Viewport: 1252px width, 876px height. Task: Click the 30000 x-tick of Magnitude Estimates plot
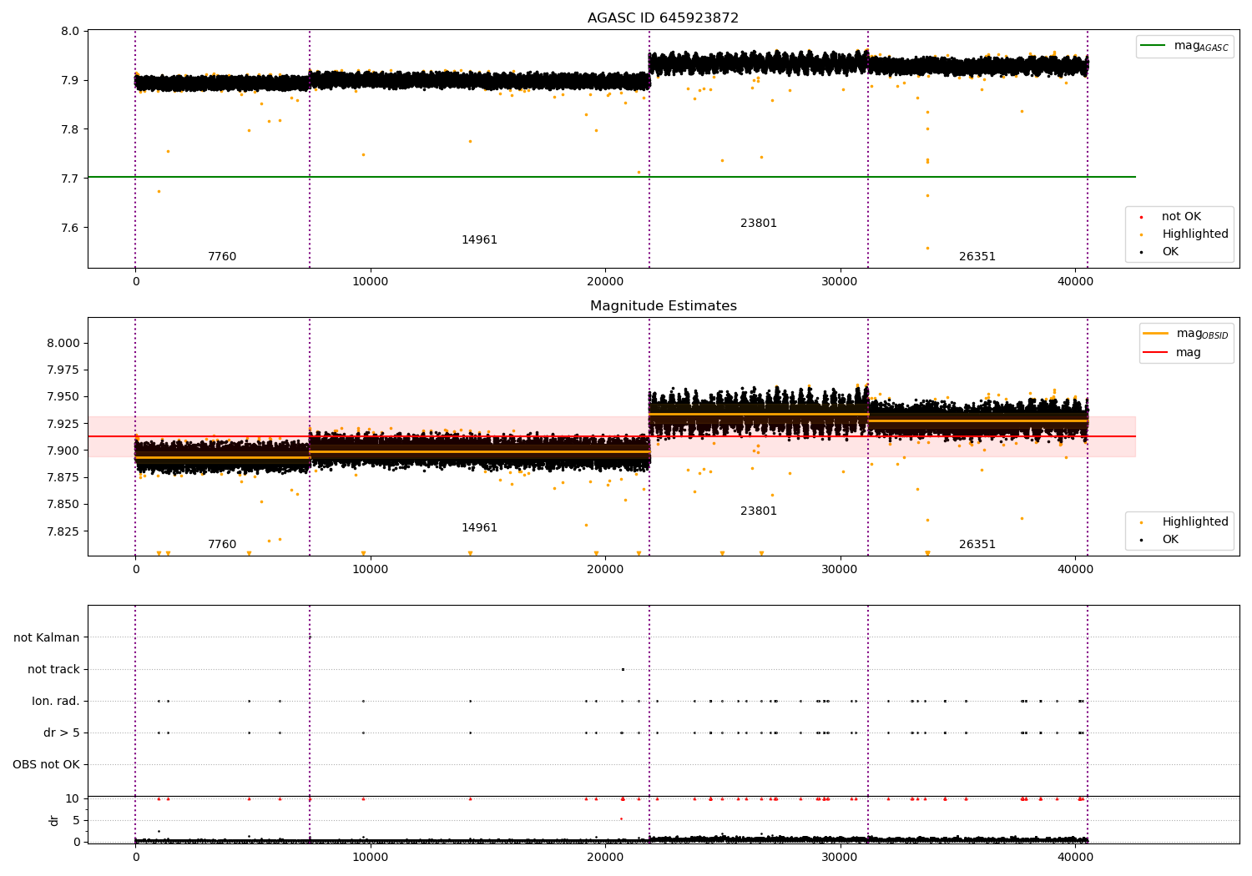point(840,570)
